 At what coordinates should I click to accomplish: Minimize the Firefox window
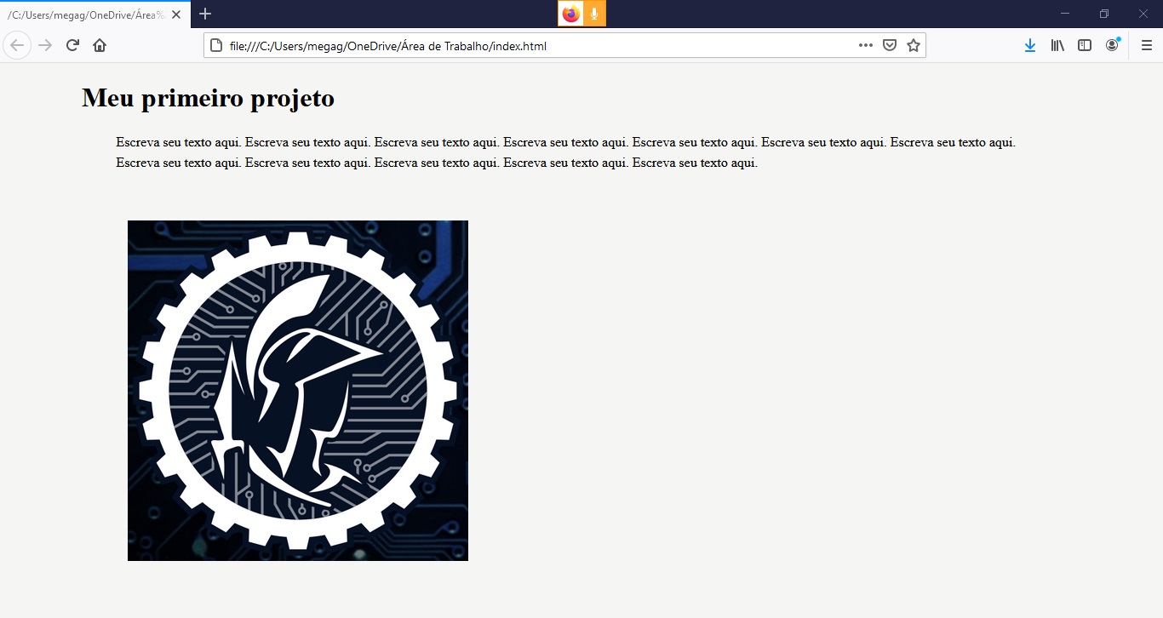(x=1065, y=14)
